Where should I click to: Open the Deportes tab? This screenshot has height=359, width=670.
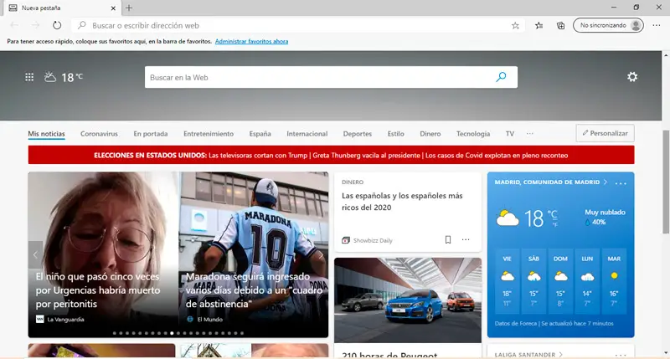coord(358,134)
